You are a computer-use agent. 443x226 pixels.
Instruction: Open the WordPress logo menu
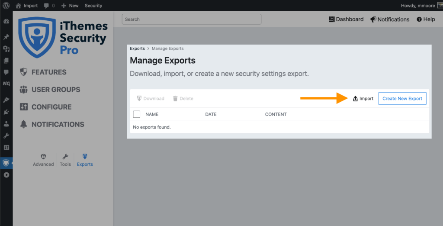coord(6,6)
